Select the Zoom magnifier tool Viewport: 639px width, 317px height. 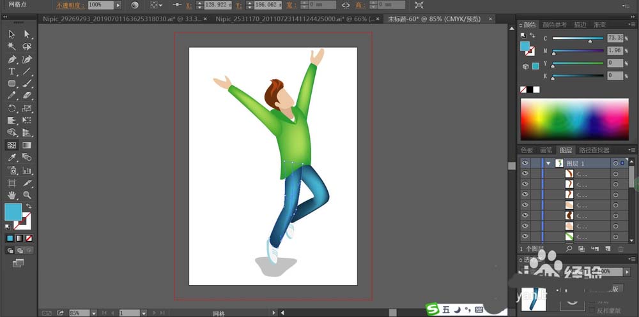tap(27, 195)
